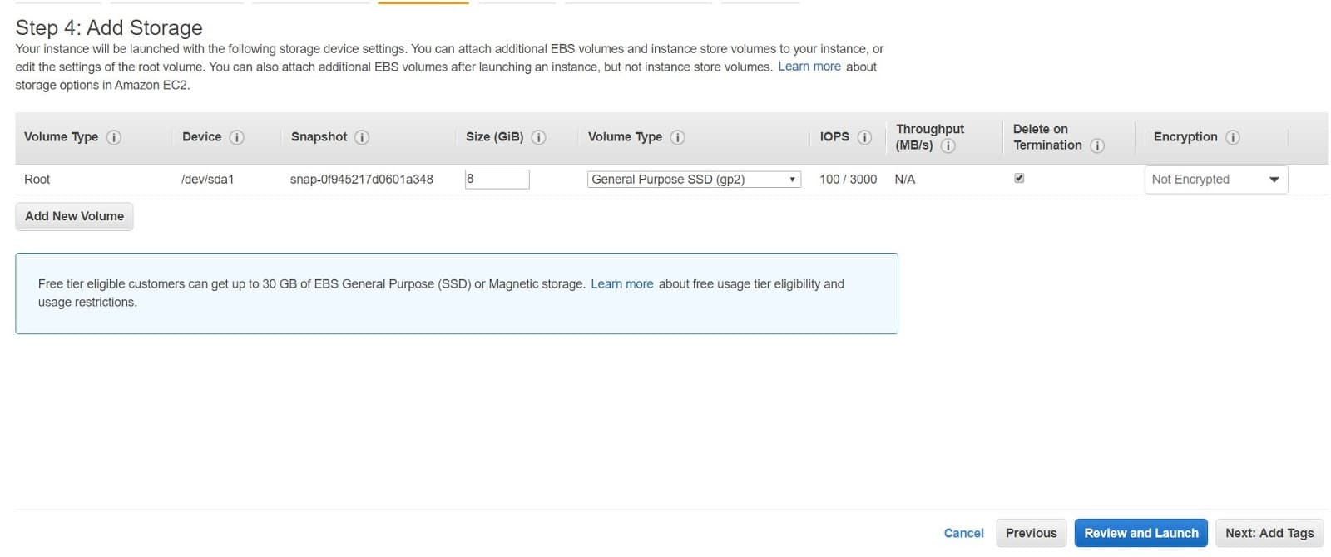Click info icon next to IOPS header
The image size is (1331, 557).
[x=865, y=137]
